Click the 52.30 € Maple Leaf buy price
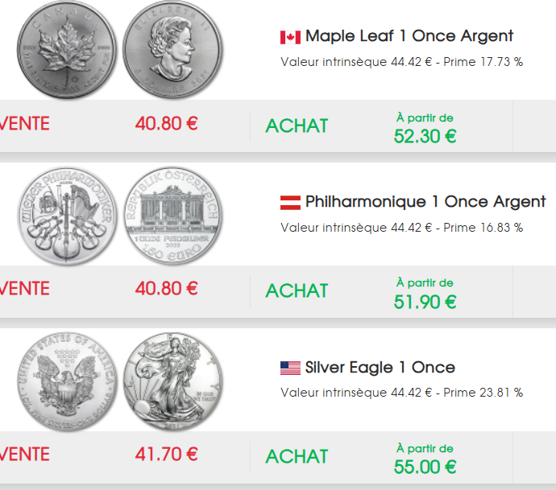The width and height of the screenshot is (556, 490). coord(425,136)
